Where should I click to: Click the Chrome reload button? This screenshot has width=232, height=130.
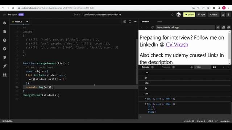[13, 8]
